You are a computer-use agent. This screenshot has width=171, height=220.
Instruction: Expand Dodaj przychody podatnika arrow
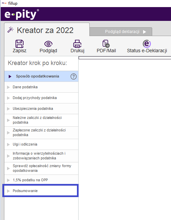[x=8, y=98]
